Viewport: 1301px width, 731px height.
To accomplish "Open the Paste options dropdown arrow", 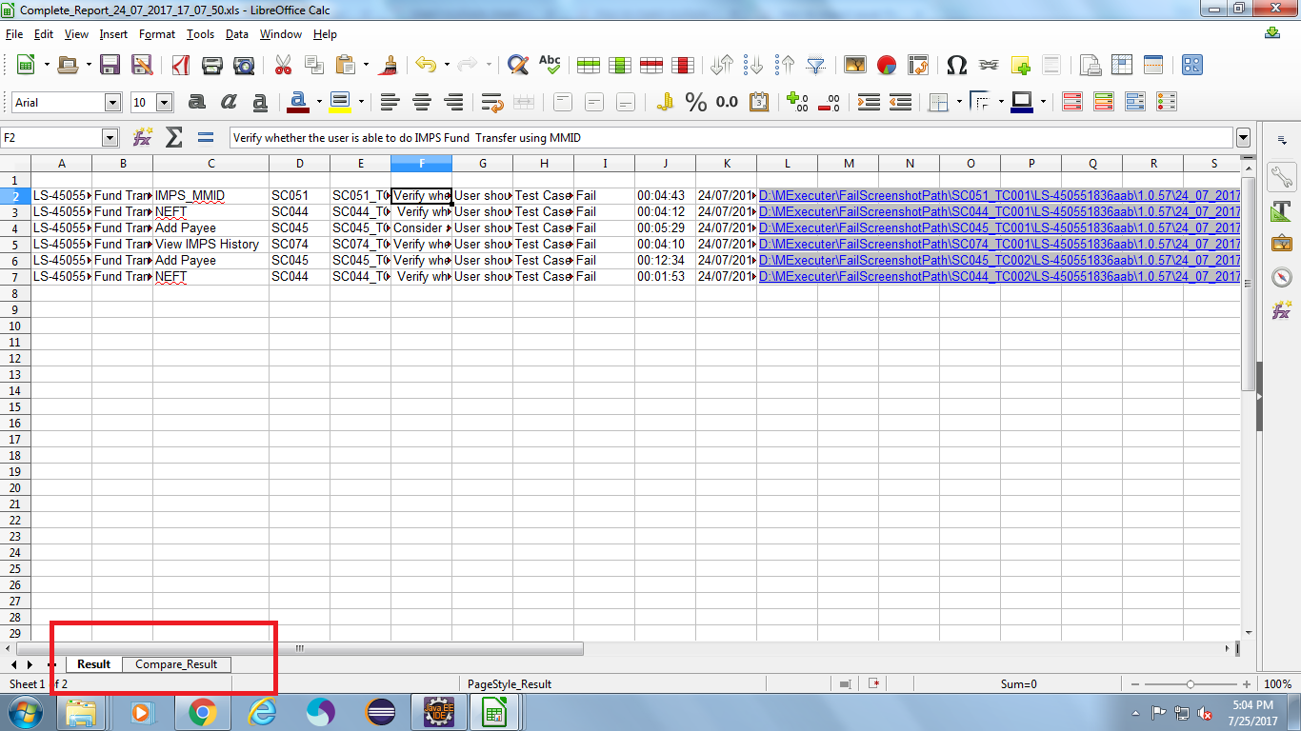I will [x=366, y=65].
